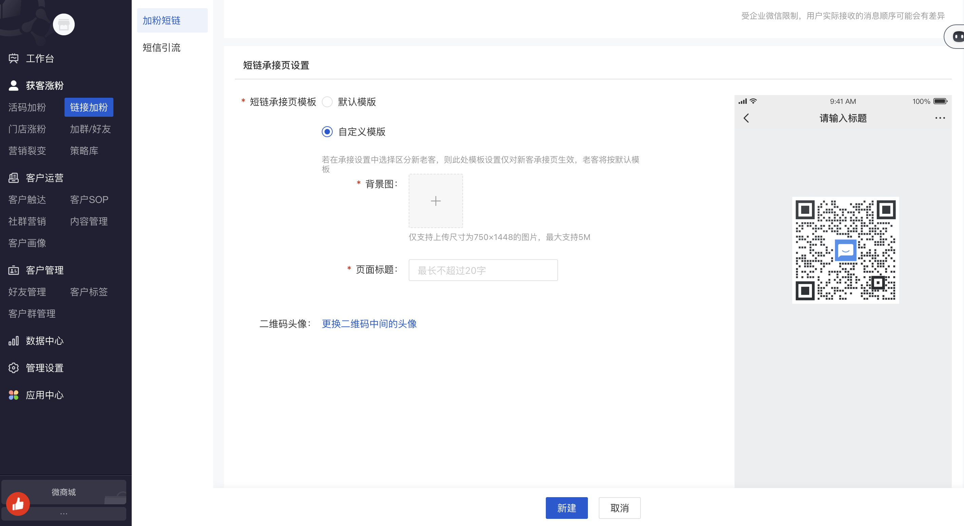Click the 新建 button
Image resolution: width=964 pixels, height=526 pixels.
pyautogui.click(x=567, y=508)
